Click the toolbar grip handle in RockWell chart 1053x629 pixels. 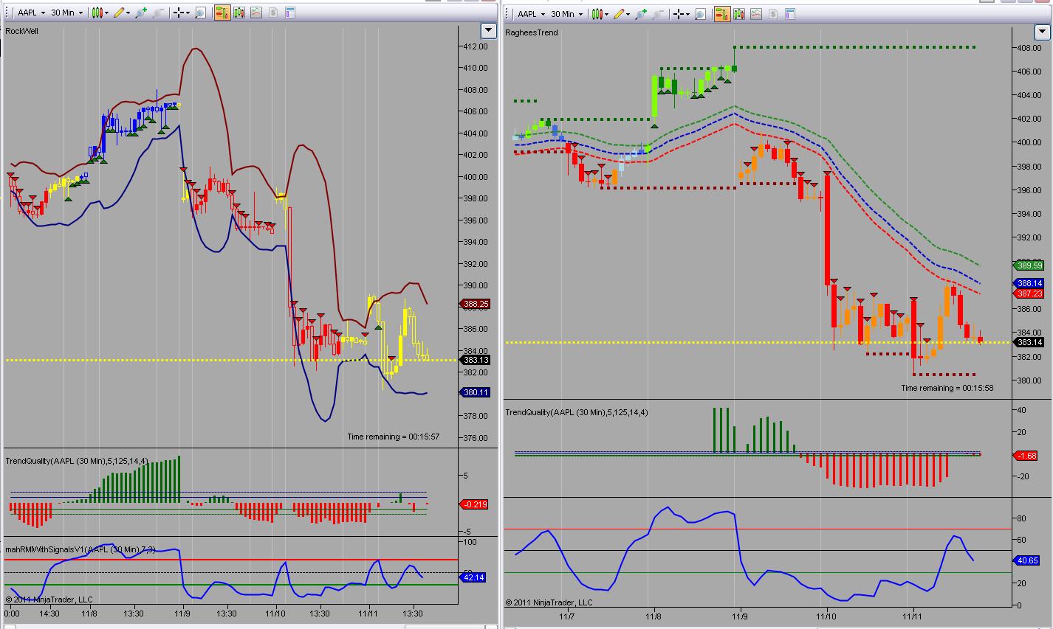tap(8, 13)
